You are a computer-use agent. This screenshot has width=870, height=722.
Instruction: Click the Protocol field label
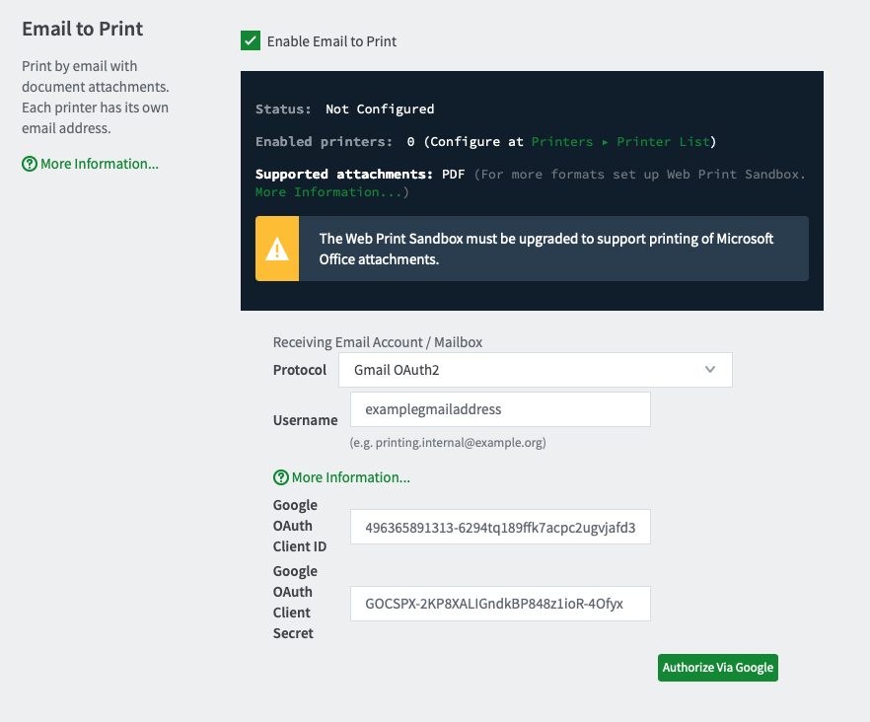point(300,370)
